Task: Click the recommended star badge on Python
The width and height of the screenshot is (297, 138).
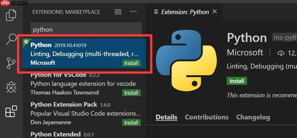Action: [x=26, y=42]
